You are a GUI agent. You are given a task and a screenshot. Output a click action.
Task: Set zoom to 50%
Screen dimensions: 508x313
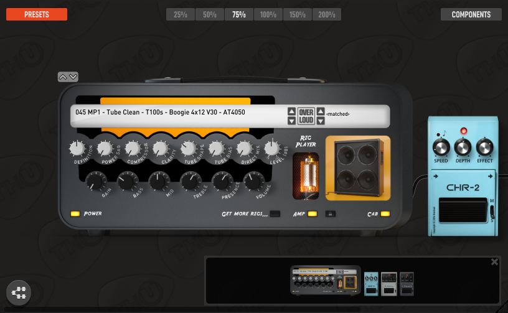tap(210, 14)
